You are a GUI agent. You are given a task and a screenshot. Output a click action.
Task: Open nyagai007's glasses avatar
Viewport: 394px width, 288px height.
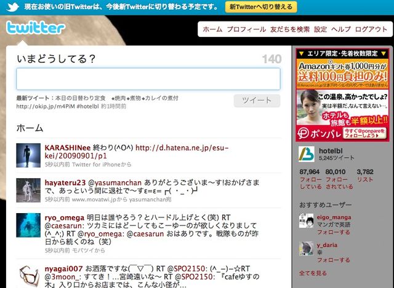click(x=28, y=276)
